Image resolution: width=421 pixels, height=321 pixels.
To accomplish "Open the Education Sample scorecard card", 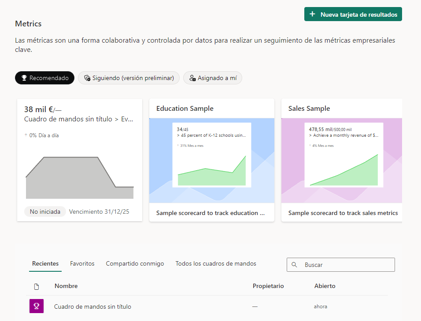I will tap(211, 160).
